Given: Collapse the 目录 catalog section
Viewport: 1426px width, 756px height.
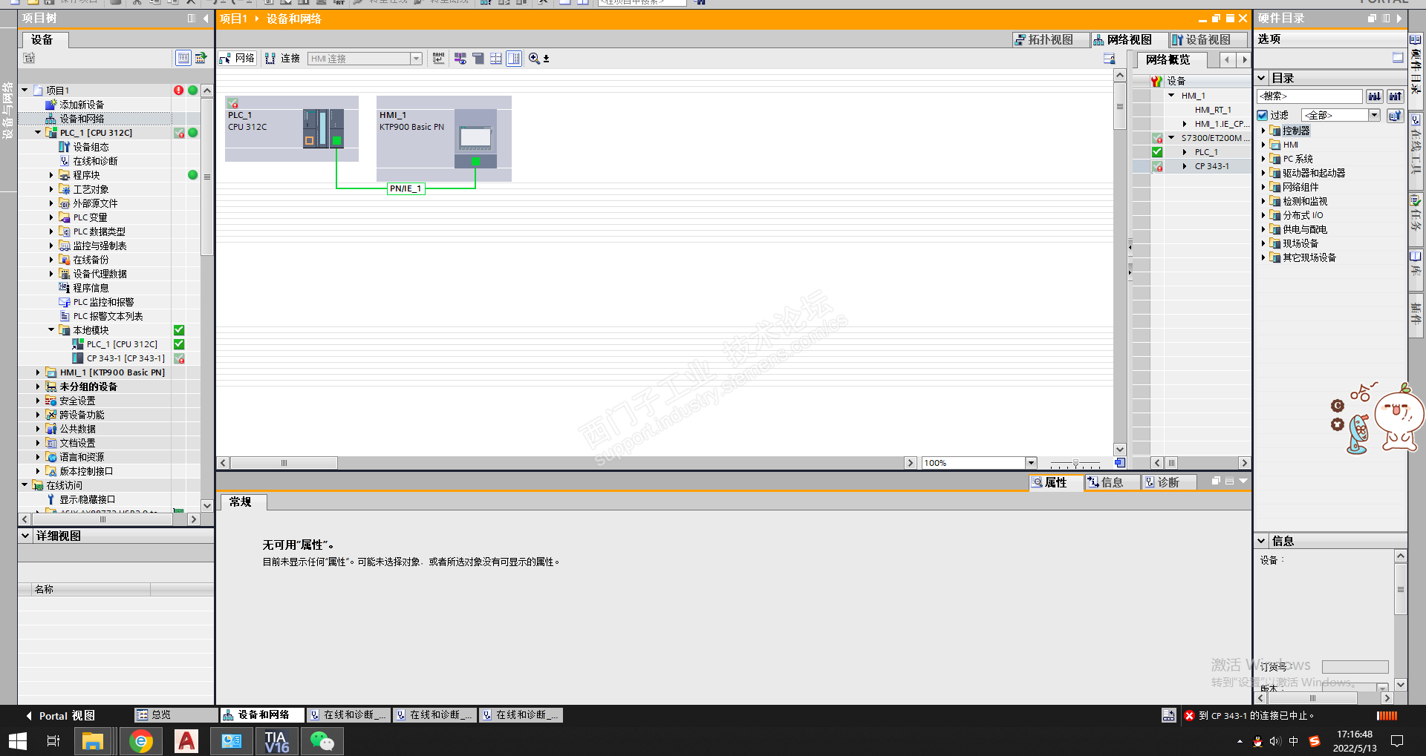Looking at the screenshot, I should (1262, 78).
